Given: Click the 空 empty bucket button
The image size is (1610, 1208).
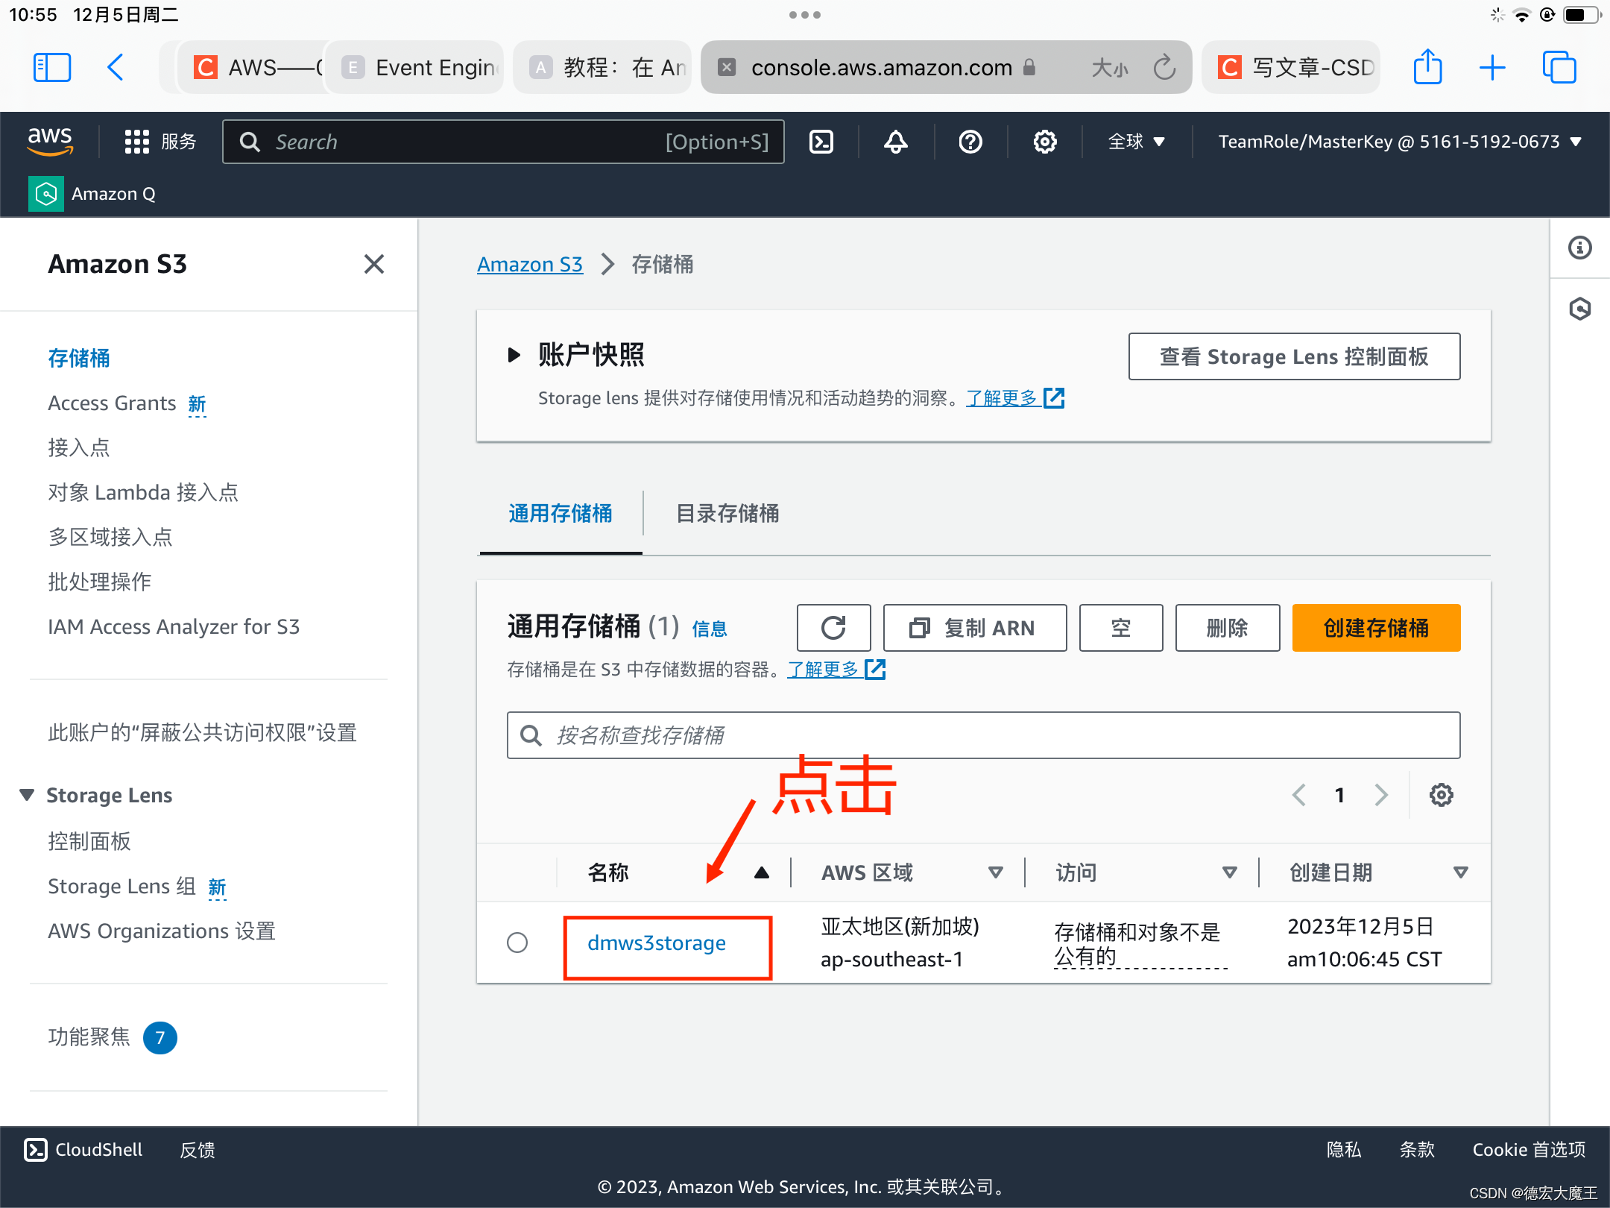Looking at the screenshot, I should [x=1121, y=628].
